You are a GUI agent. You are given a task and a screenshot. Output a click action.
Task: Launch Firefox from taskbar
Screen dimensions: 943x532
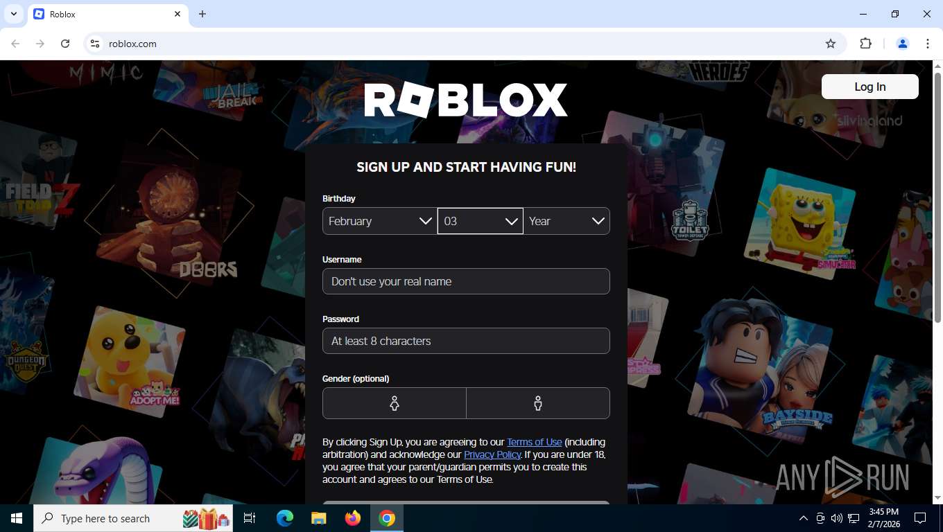[x=353, y=518]
